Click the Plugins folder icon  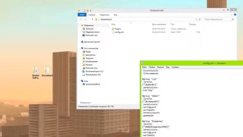coord(113,29)
